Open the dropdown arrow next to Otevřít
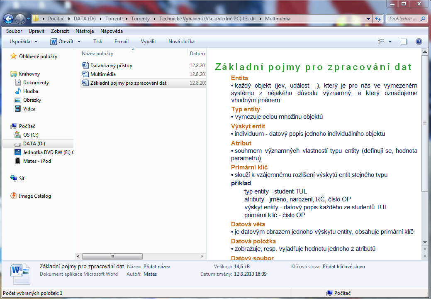The height and width of the screenshot is (299, 431). (x=79, y=42)
